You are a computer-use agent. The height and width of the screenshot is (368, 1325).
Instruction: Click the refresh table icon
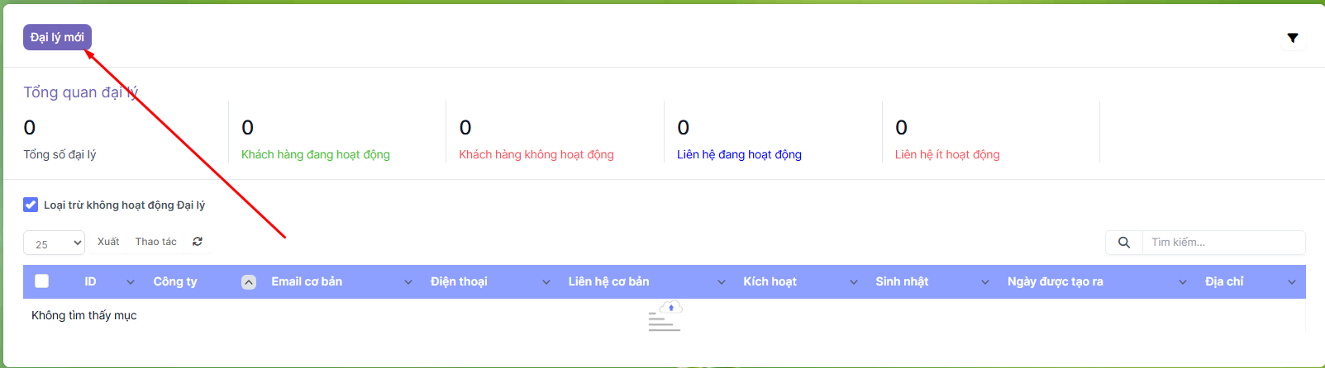point(198,242)
